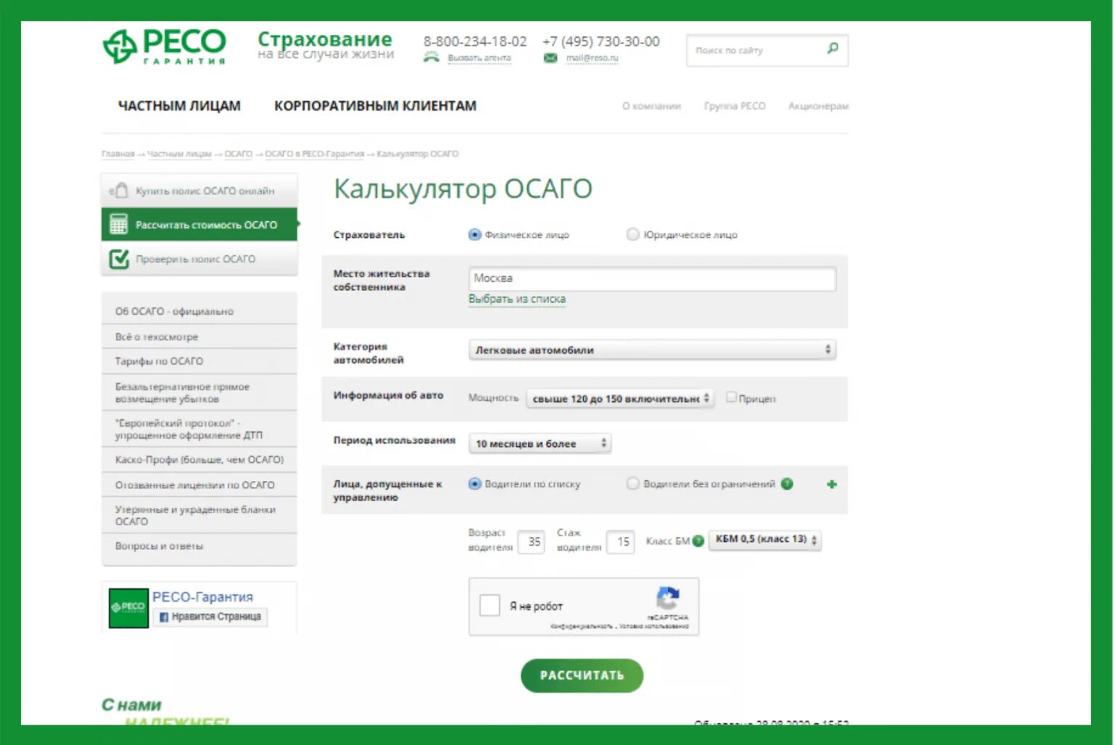Open Купить полис ОСАГО онлайн
1114x745 pixels.
click(199, 190)
